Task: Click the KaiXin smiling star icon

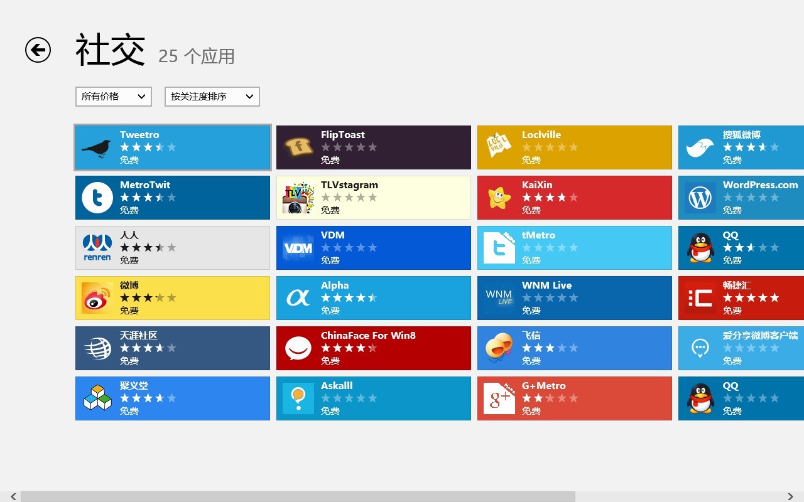Action: pyautogui.click(x=499, y=198)
